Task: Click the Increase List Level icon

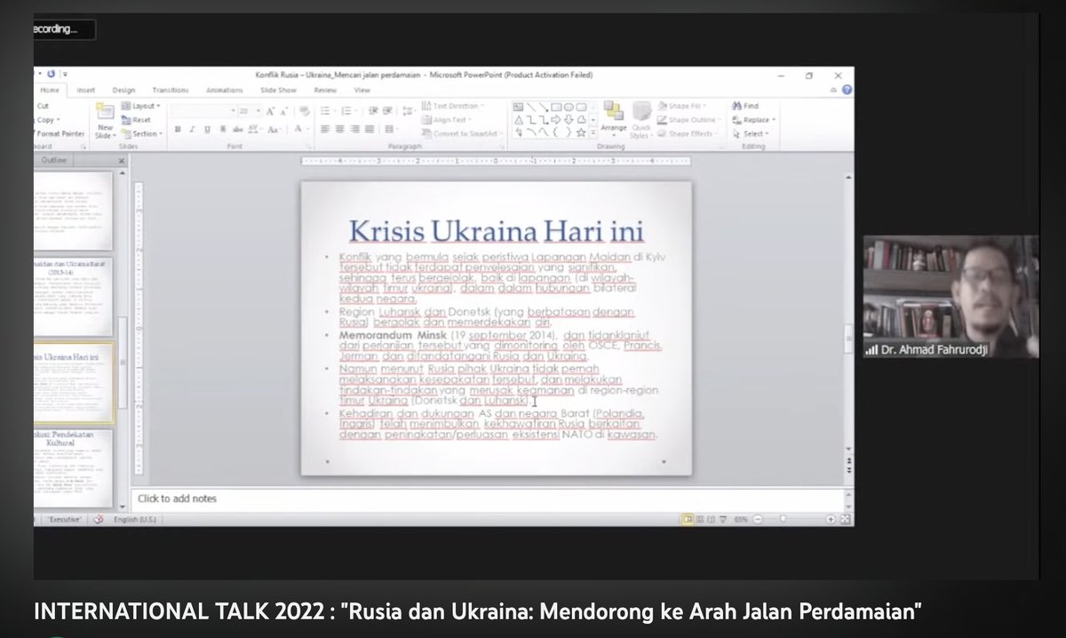Action: tap(388, 110)
